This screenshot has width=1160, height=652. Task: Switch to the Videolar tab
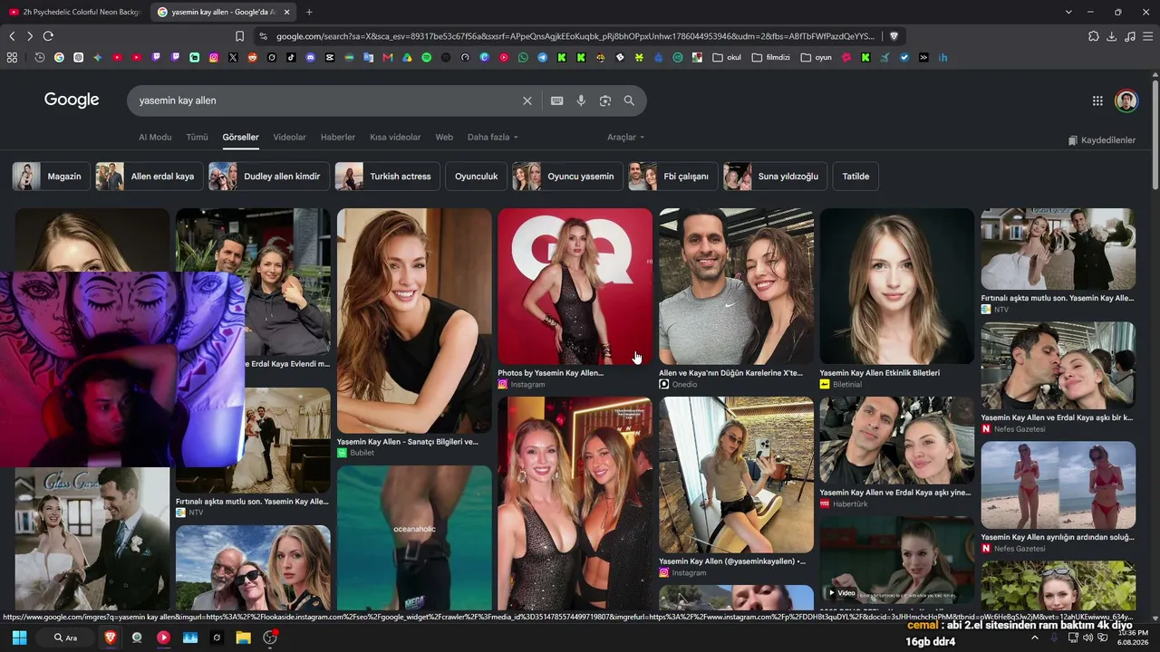(x=290, y=138)
